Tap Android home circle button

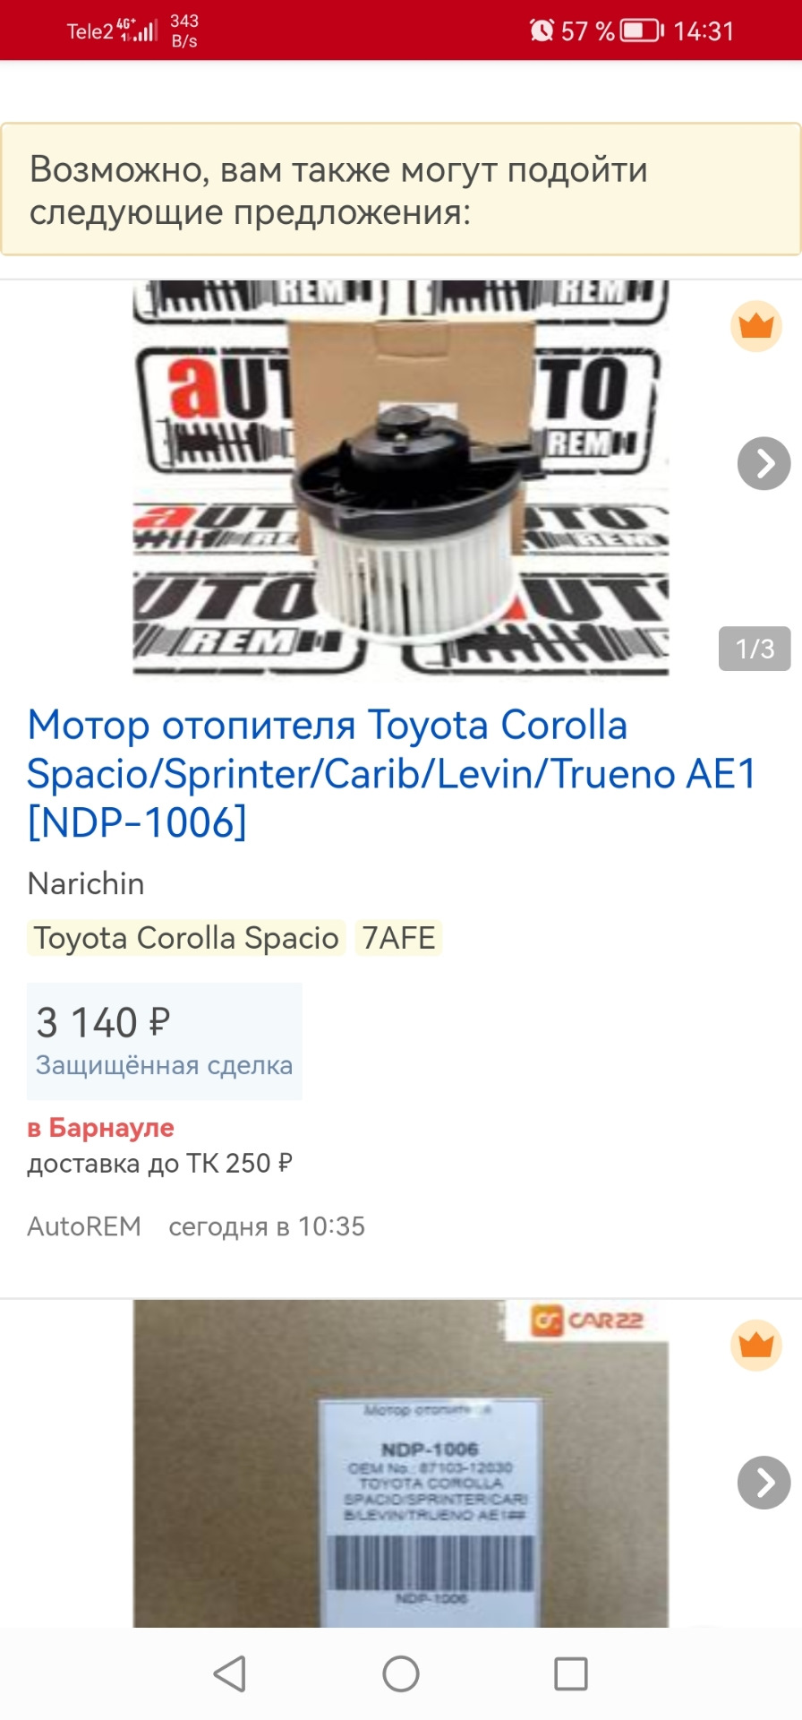click(x=401, y=1673)
